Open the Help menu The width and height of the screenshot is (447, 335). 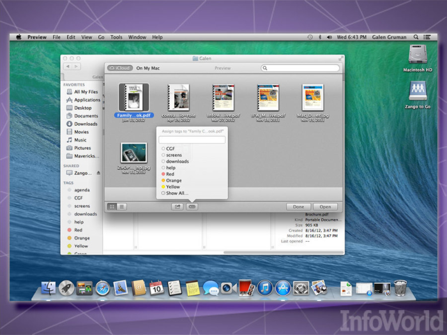pyautogui.click(x=157, y=37)
